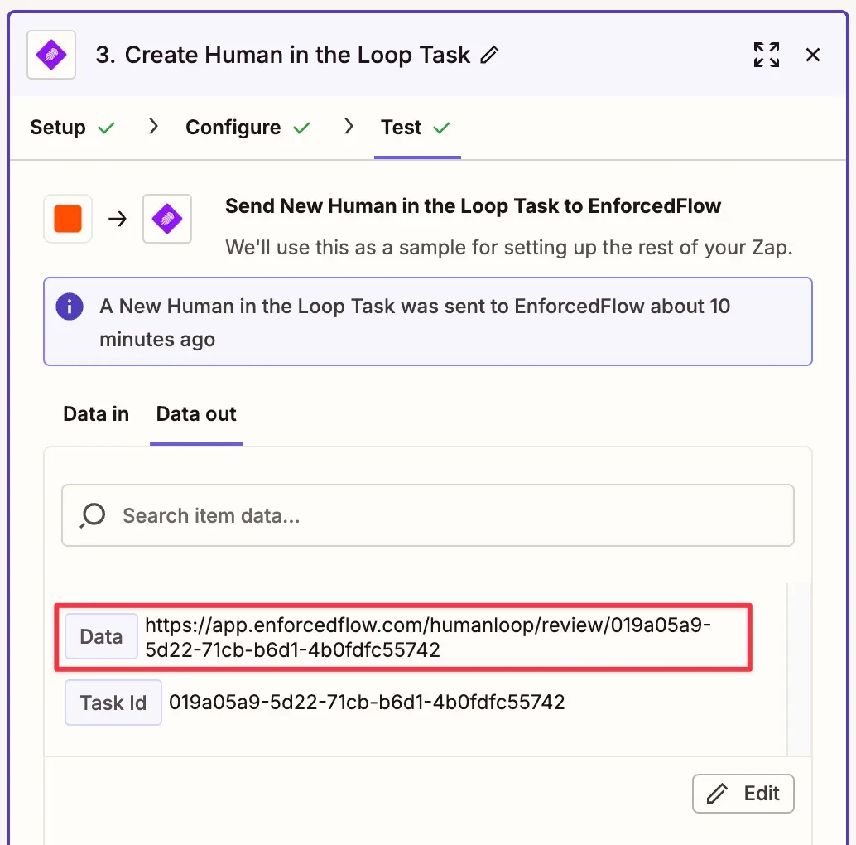Image resolution: width=856 pixels, height=845 pixels.
Task: Select the Test tab
Action: point(402,128)
